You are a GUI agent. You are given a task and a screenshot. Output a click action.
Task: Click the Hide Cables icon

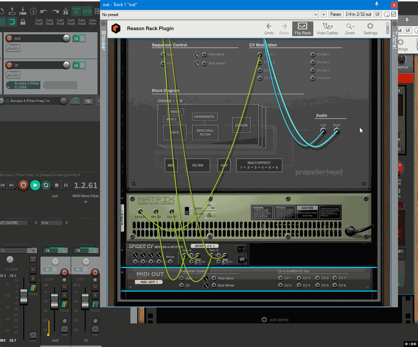pyautogui.click(x=327, y=26)
